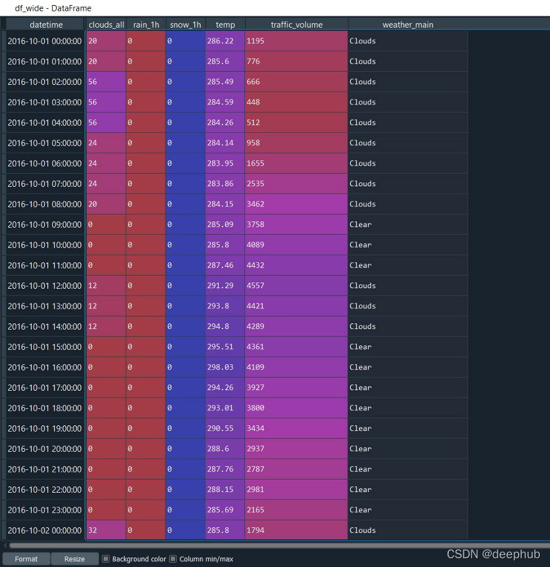
Task: Click traffic_volume cell 3927
Action: click(296, 388)
